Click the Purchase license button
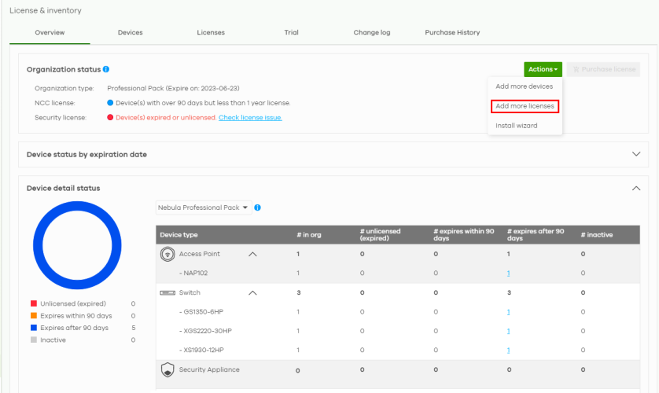Image resolution: width=659 pixels, height=393 pixels. click(x=604, y=69)
